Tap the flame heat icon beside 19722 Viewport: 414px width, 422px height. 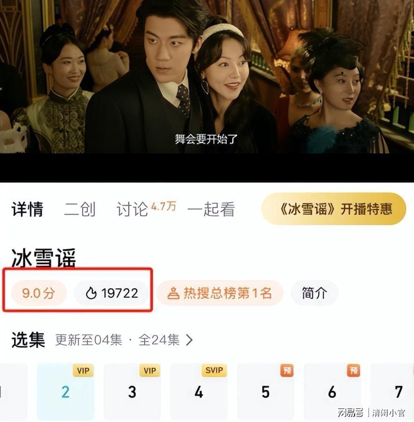pyautogui.click(x=91, y=293)
